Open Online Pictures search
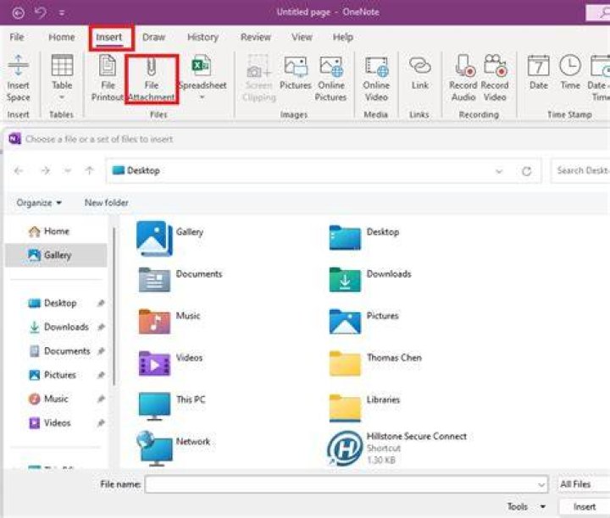Image resolution: width=610 pixels, height=518 pixels. pyautogui.click(x=331, y=78)
